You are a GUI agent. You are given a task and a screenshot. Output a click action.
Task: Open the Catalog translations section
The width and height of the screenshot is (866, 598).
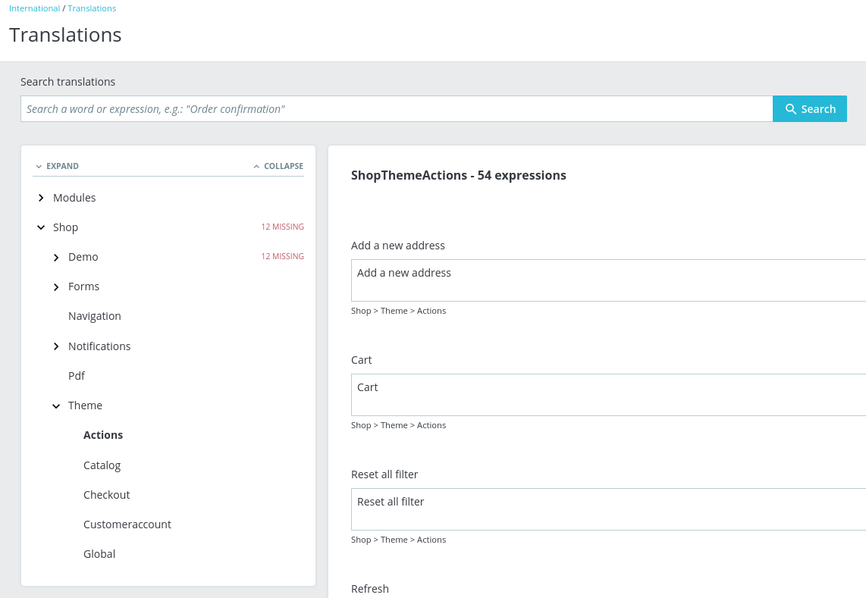(x=102, y=465)
